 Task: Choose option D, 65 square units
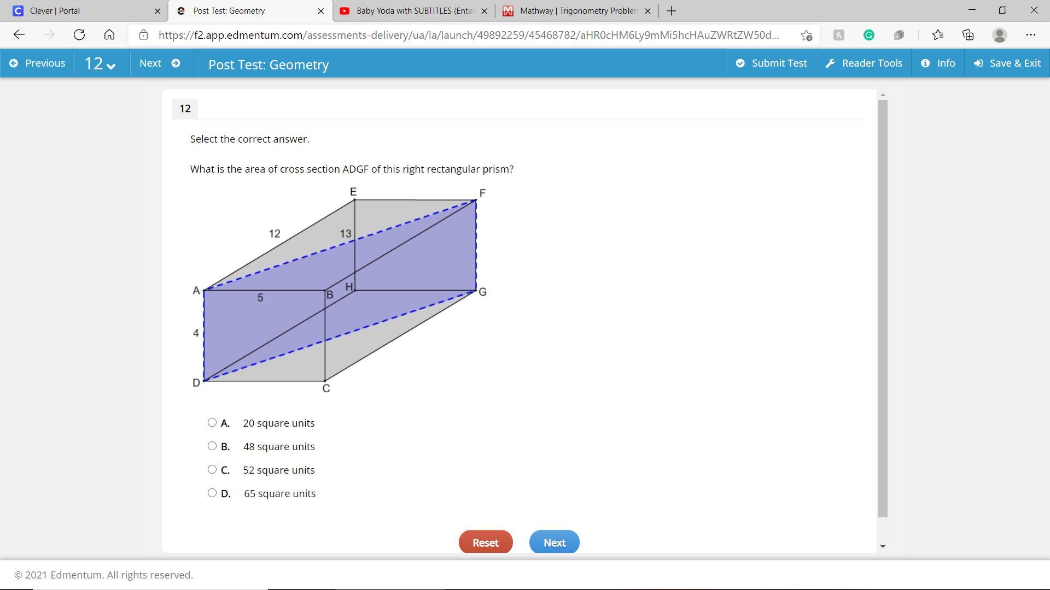[212, 493]
